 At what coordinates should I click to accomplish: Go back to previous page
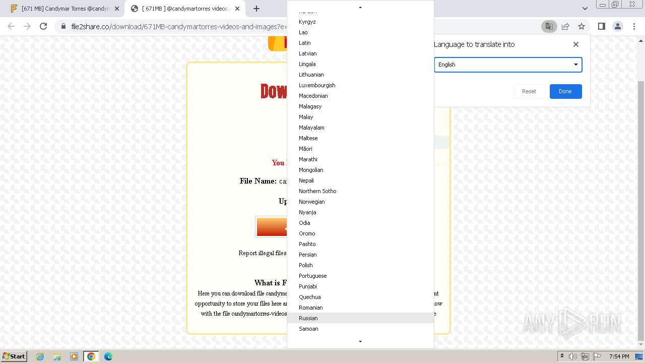[11, 26]
